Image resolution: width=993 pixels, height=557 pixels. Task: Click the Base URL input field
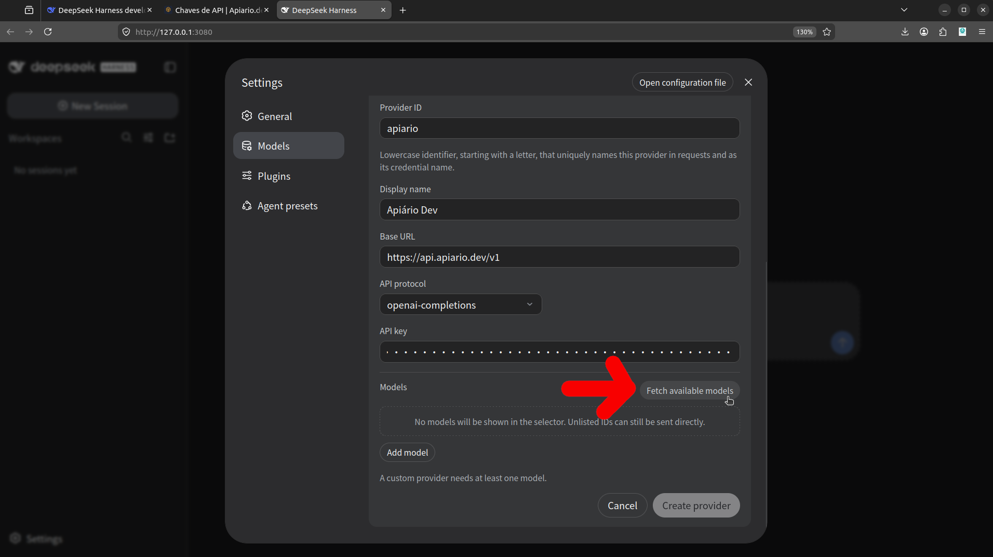(x=559, y=257)
